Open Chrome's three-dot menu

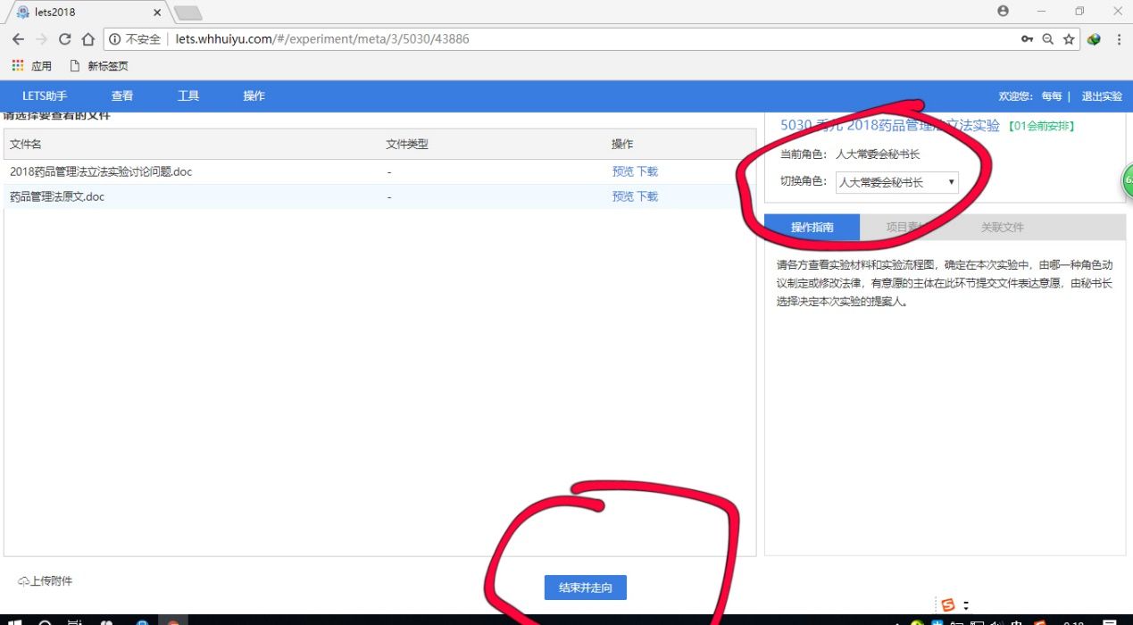pyautogui.click(x=1118, y=39)
